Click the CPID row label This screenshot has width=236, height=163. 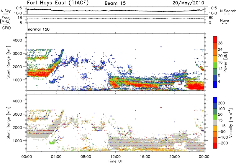coord(6,28)
